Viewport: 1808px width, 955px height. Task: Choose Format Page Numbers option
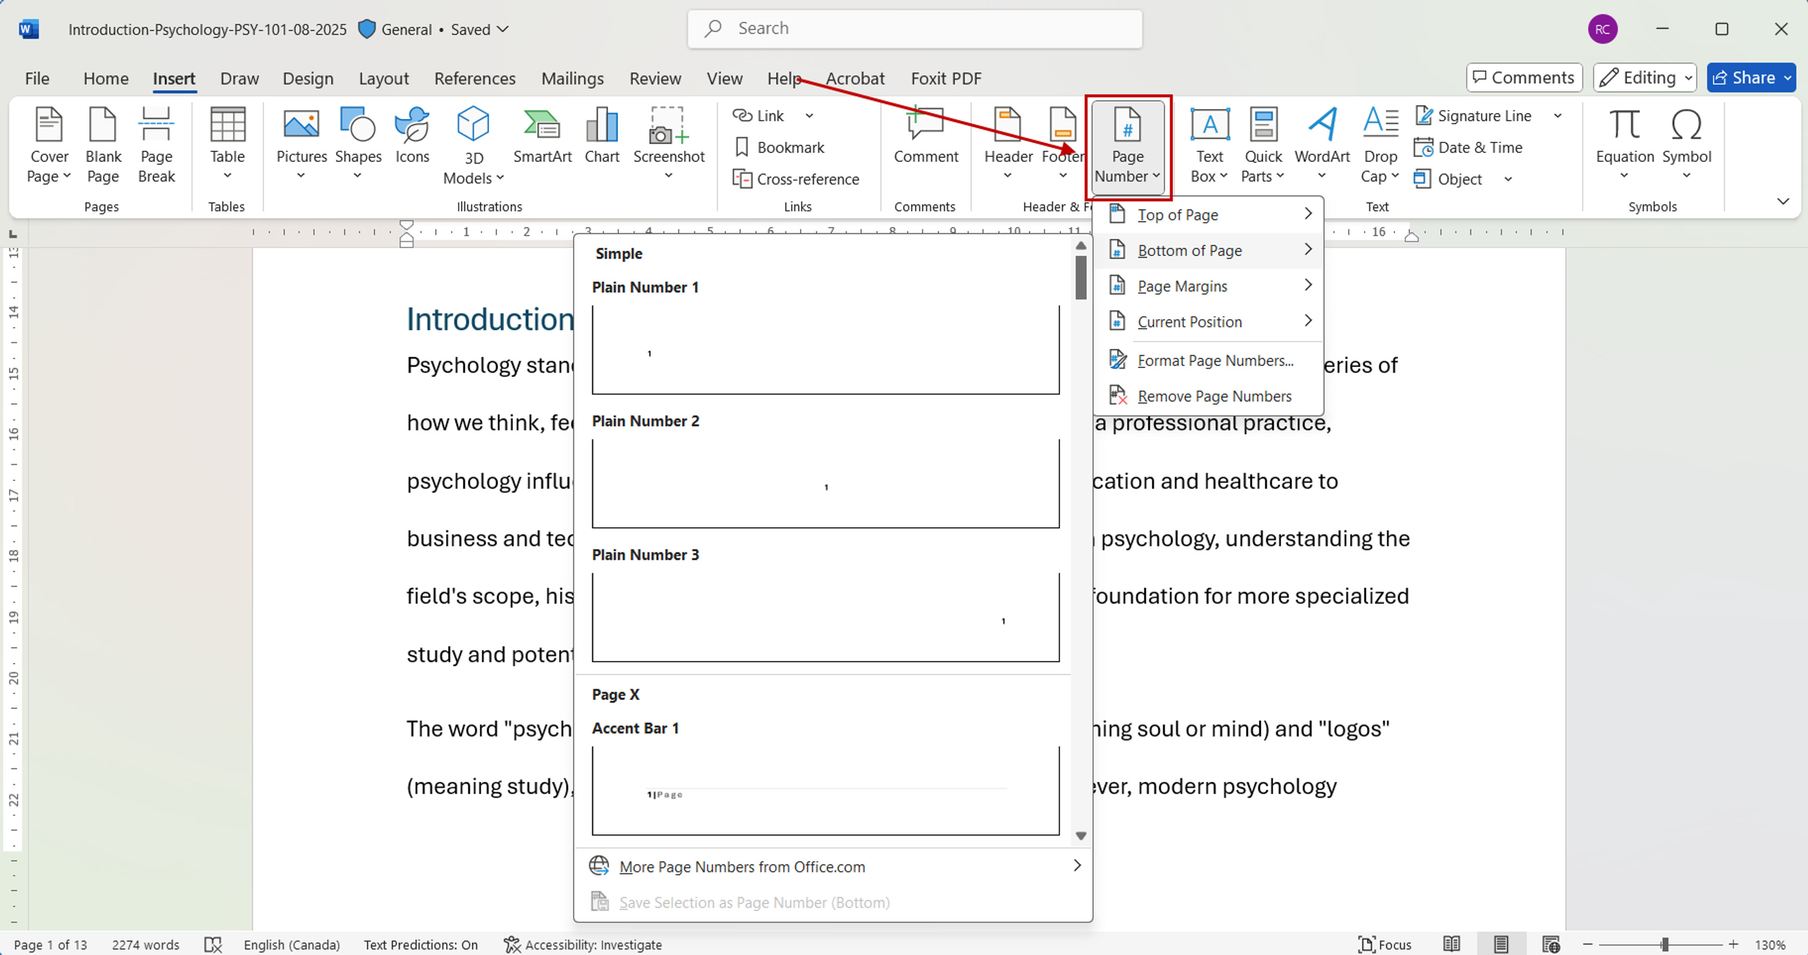[1209, 361]
